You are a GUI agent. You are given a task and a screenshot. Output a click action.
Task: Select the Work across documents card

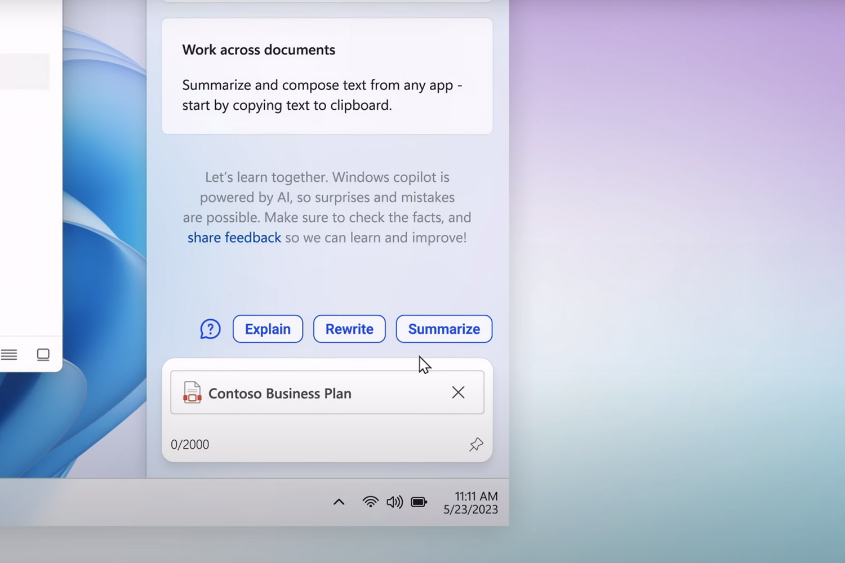tap(327, 77)
